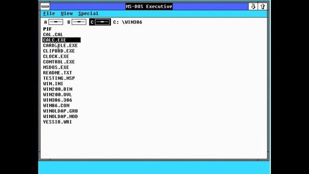Screen dimensions: 309x174
Task: Click the C: \WIN386 path label
Action: [x=127, y=22]
